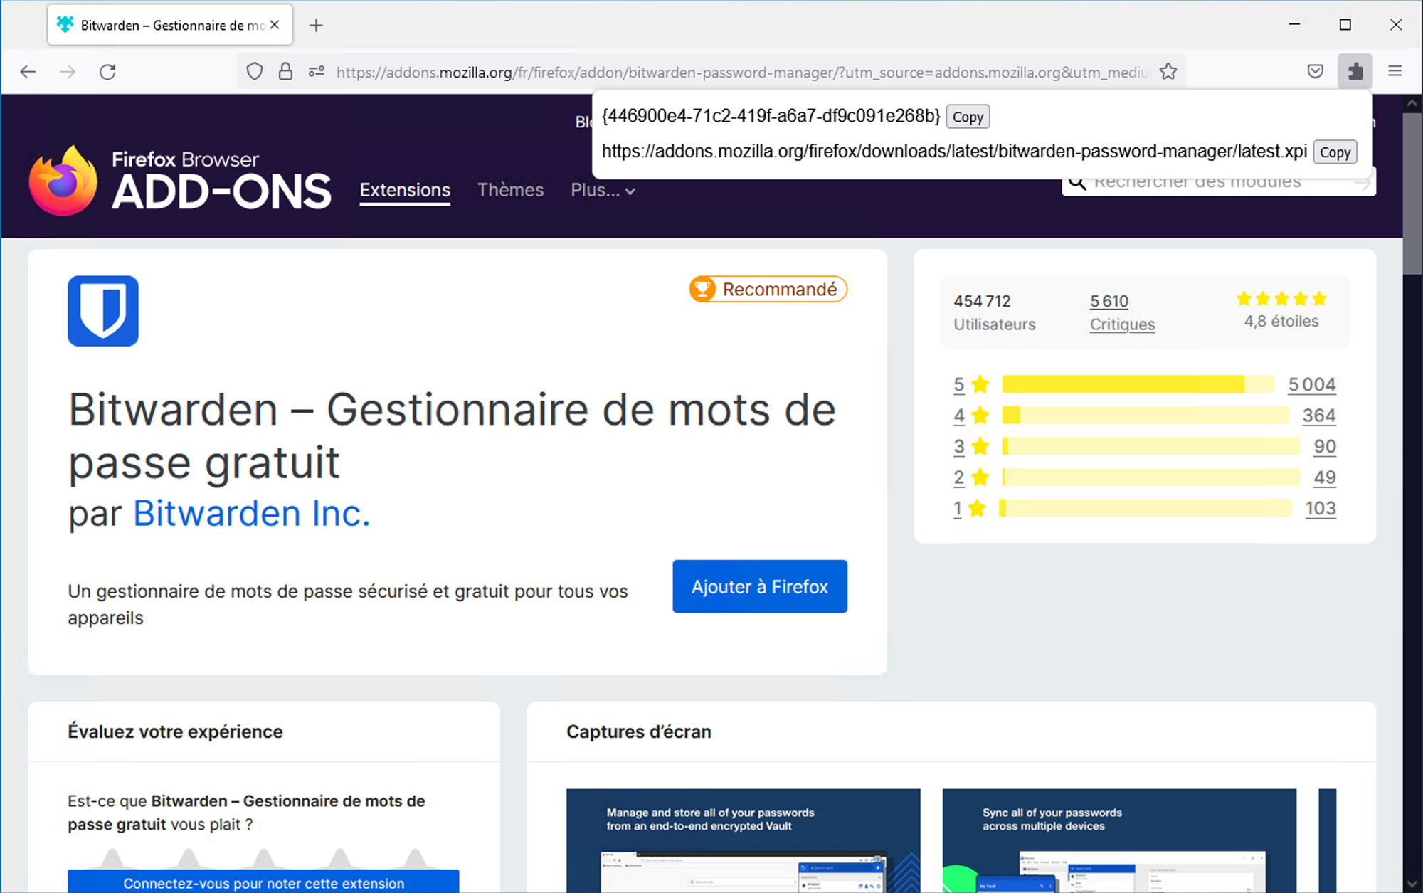Go back with the browser back arrow
Viewport: 1423px width, 893px height.
click(28, 72)
